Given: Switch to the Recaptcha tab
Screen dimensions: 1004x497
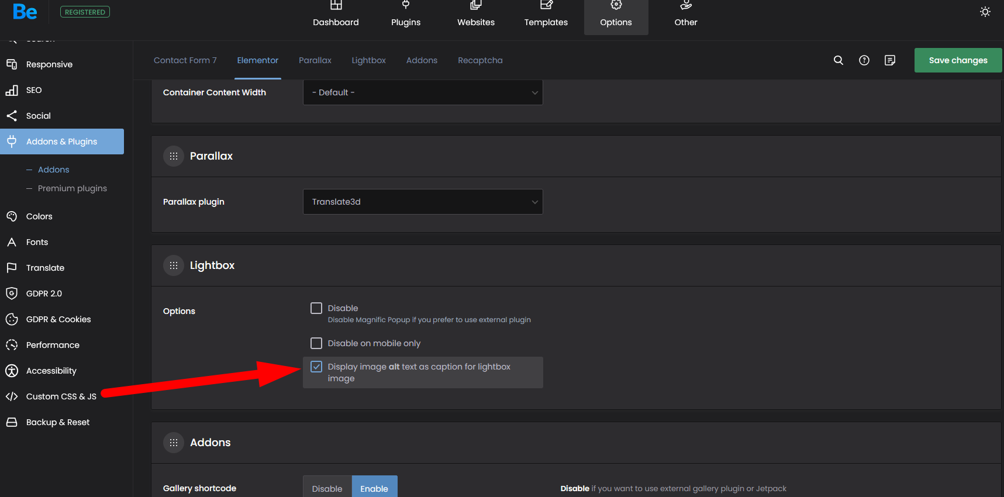Looking at the screenshot, I should click(479, 60).
